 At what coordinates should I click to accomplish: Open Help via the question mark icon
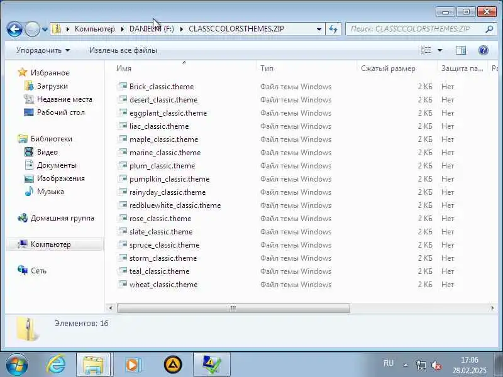(483, 50)
